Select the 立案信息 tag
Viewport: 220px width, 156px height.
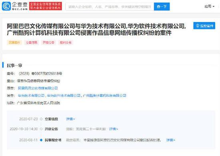tap(32, 42)
